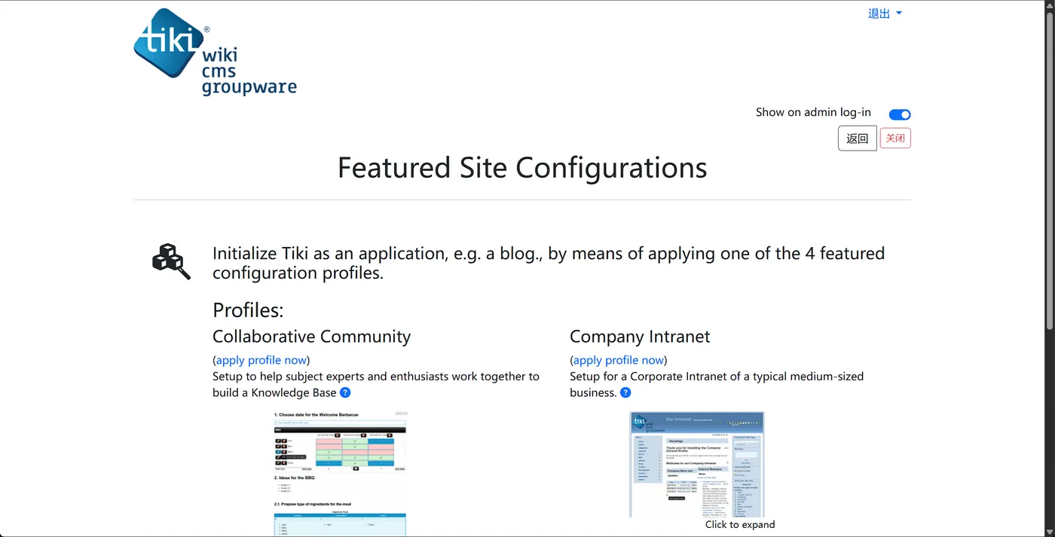Screen dimensions: 1055x537
Task: Open help icon for Collaborative Community
Action: pos(345,392)
